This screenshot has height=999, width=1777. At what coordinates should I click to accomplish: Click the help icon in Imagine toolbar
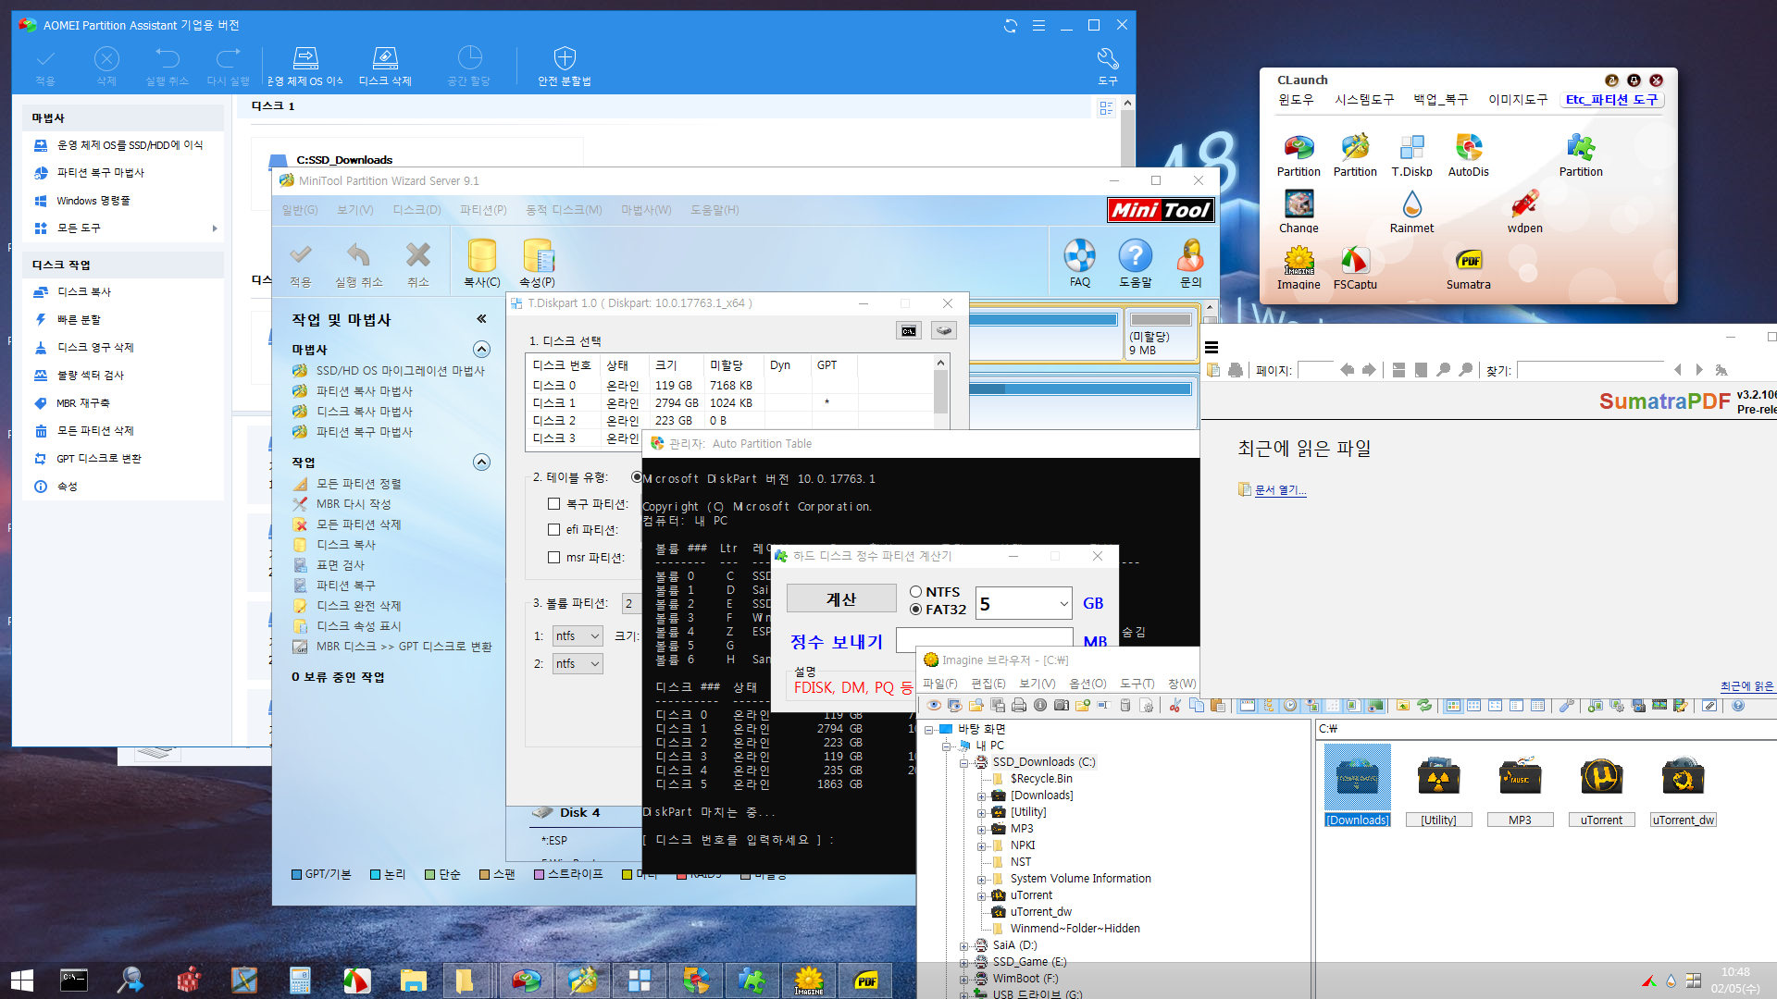click(x=1738, y=706)
